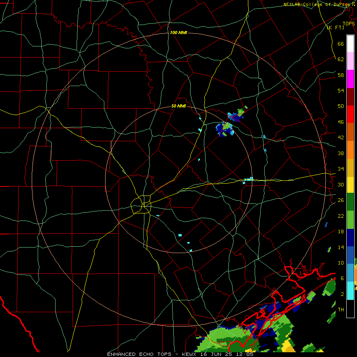Click the "50 NMI" range ring label
Viewport: 357px width, 357px height.
click(178, 106)
